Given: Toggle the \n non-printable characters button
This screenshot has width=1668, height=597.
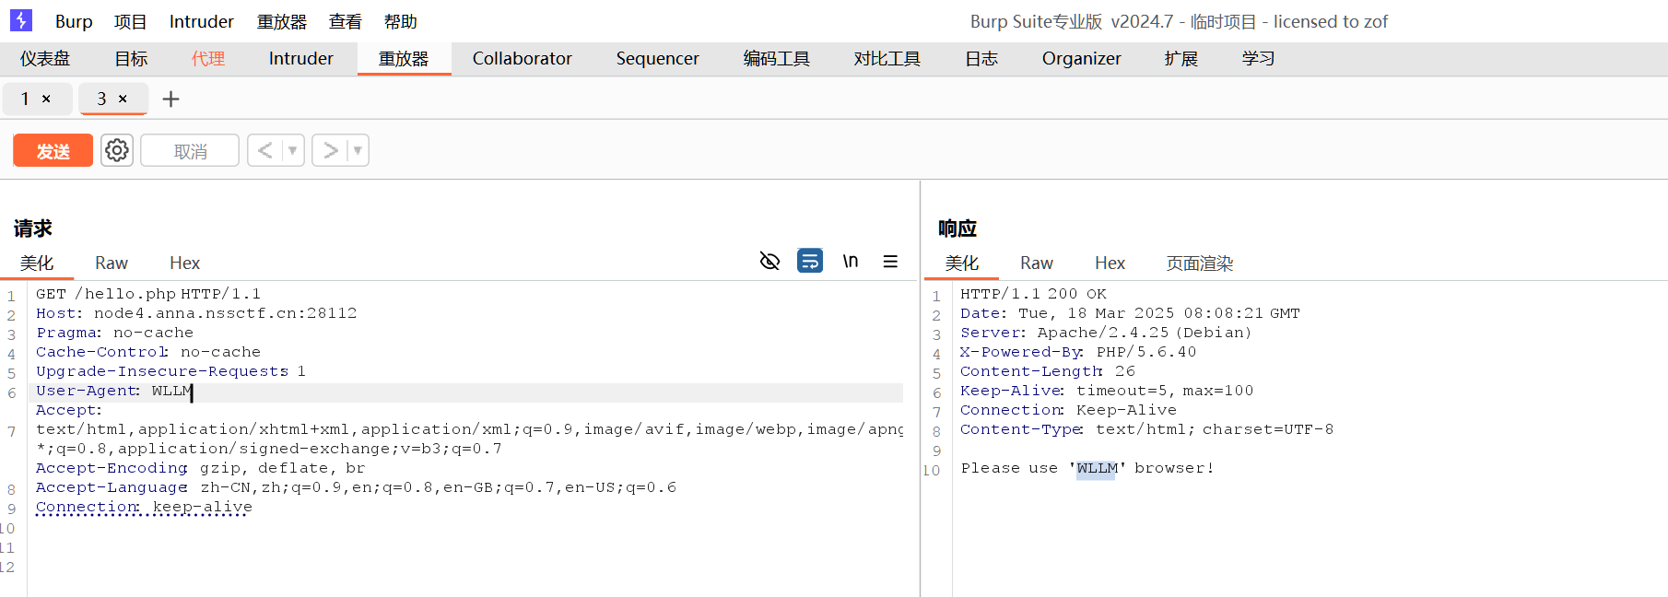Looking at the screenshot, I should (851, 262).
